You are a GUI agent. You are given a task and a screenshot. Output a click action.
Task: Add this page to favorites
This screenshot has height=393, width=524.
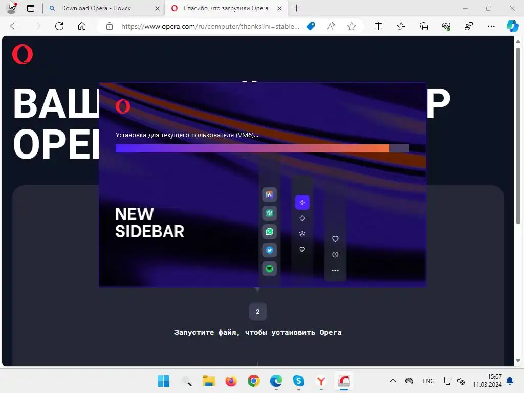[x=351, y=26]
